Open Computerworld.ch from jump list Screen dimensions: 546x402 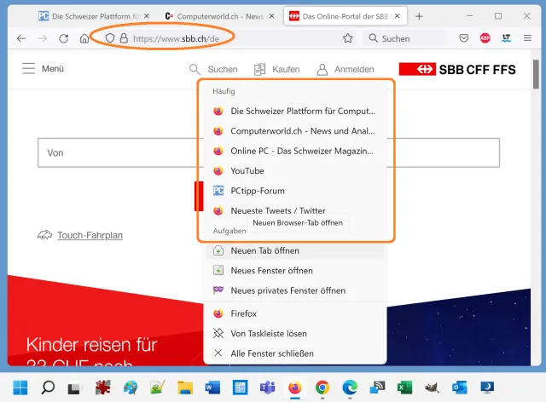click(x=294, y=131)
